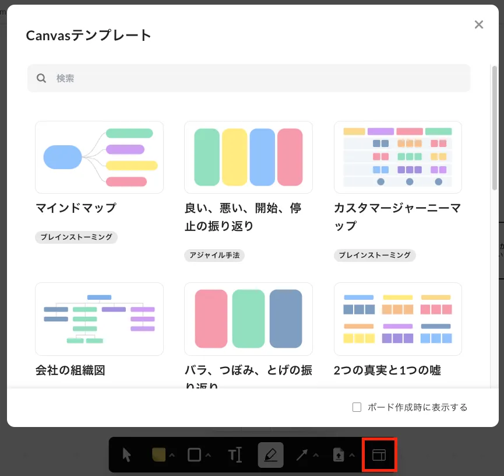
Task: Close the Canvas templates dialog
Action: coord(478,24)
